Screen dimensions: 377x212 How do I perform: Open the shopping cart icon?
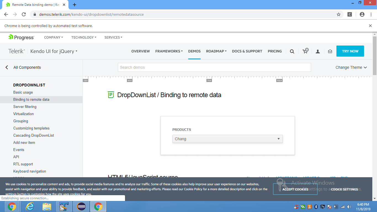click(305, 51)
